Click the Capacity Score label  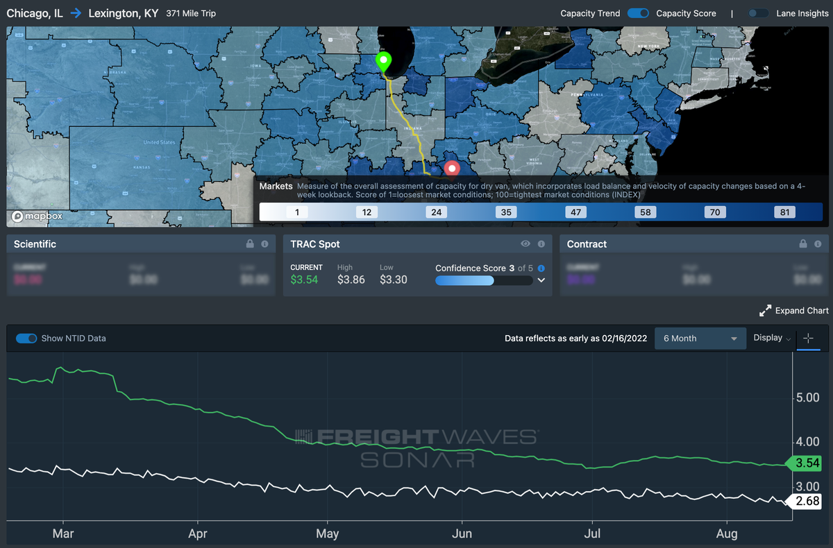686,13
